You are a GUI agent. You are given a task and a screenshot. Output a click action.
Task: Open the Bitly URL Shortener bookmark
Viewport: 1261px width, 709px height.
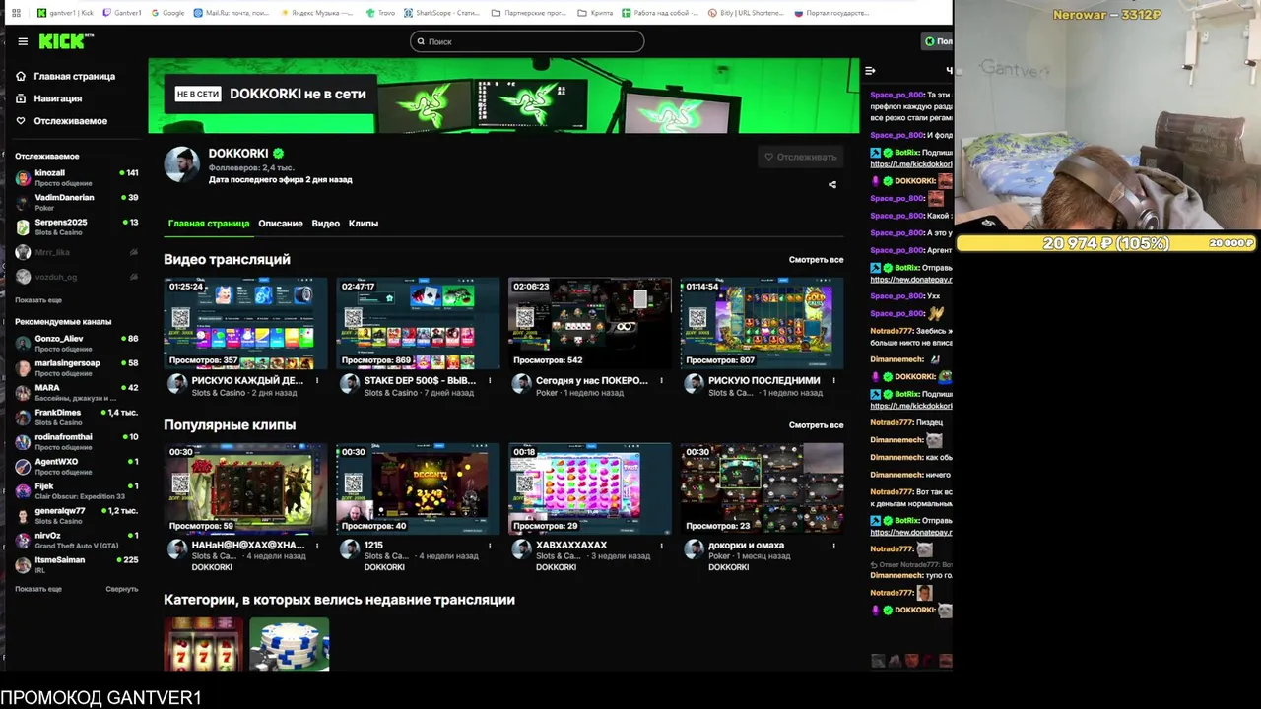(747, 13)
